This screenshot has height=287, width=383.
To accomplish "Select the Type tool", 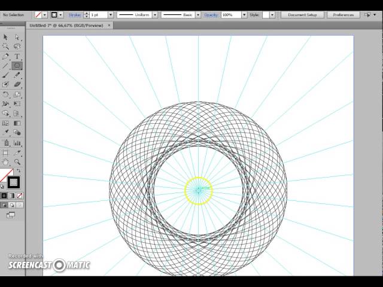I will [17, 56].
